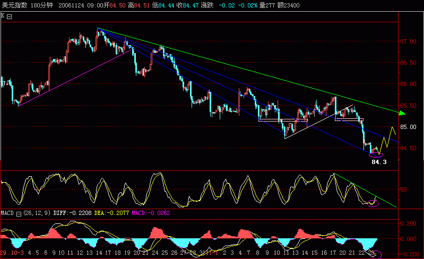Click the MACD parameters (26,12,9)
Viewport: 424px width, 259px height.
pos(37,213)
